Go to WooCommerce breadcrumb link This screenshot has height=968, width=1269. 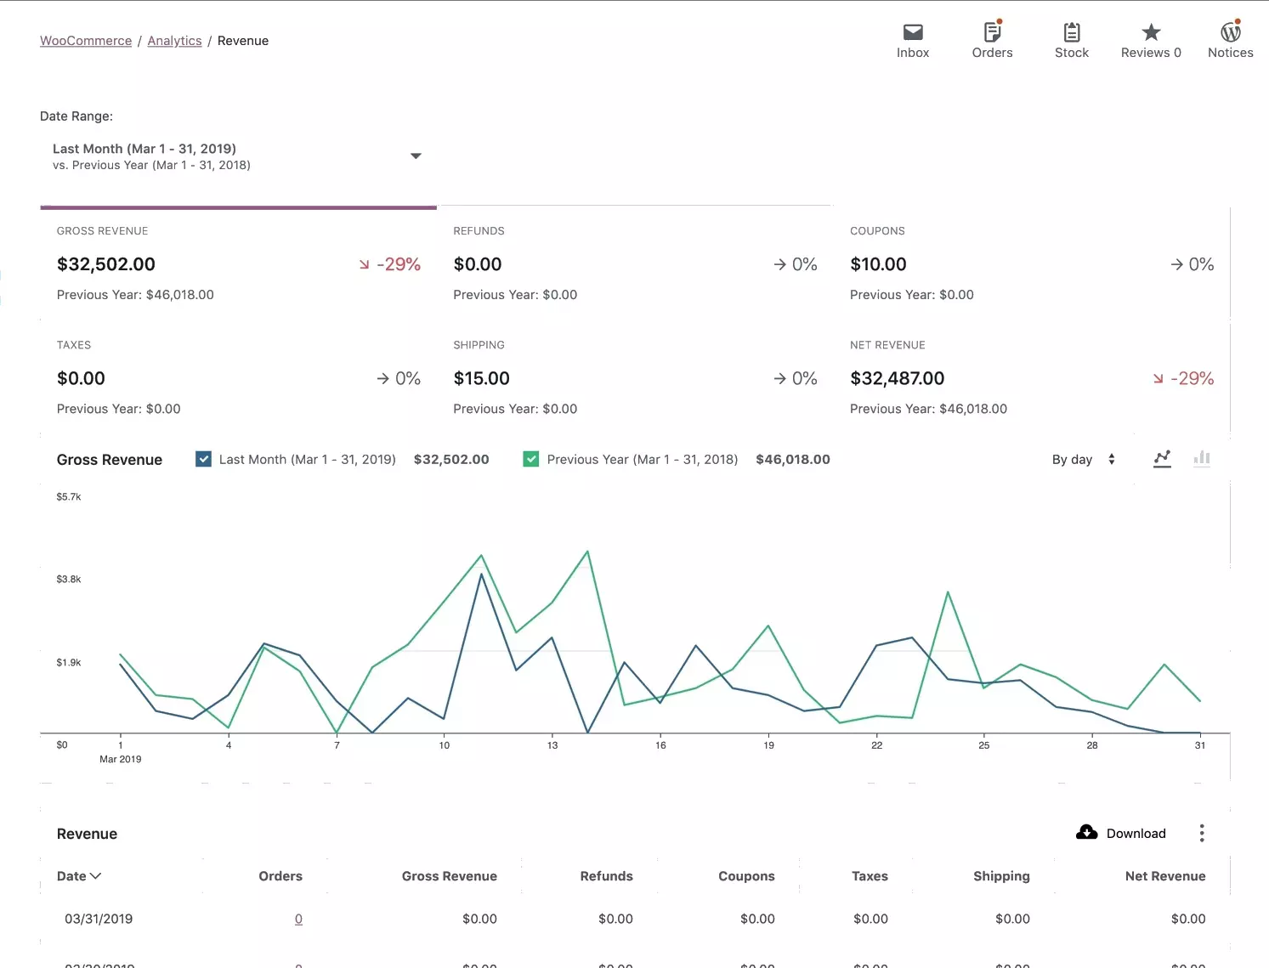click(x=86, y=41)
